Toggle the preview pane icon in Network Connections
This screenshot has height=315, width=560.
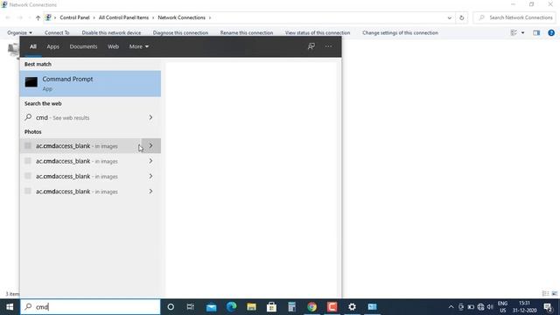536,33
